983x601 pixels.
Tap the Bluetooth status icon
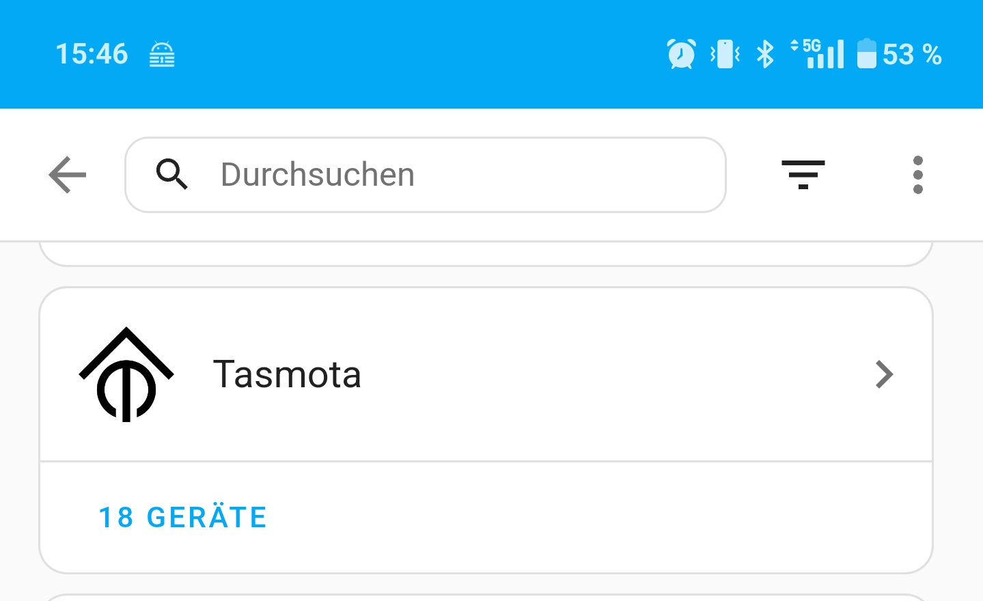pyautogui.click(x=765, y=54)
